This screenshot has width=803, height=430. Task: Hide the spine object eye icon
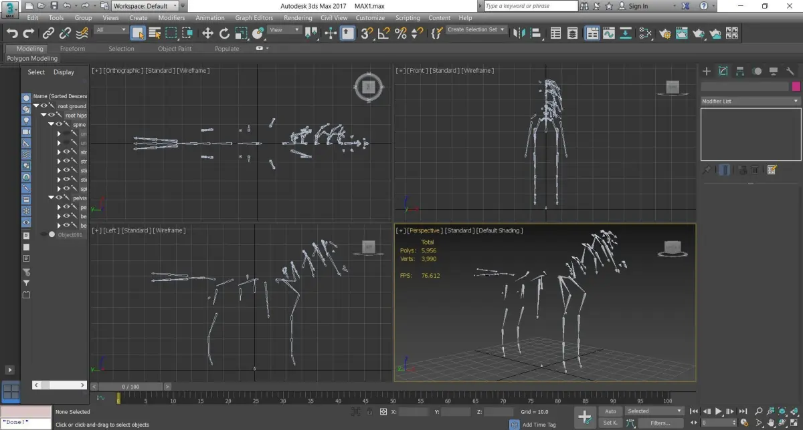(x=60, y=125)
